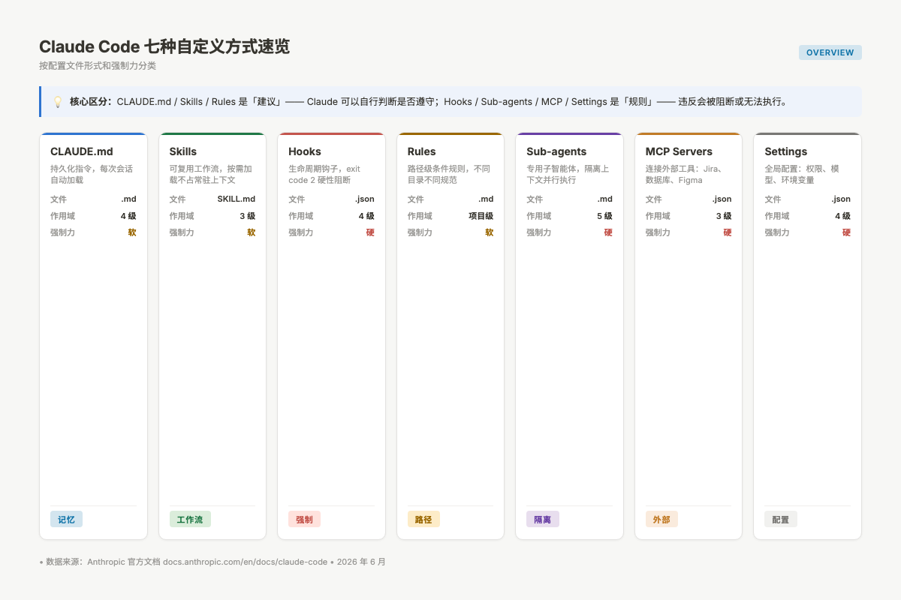Click the '核心区分：' label in the callout

pyautogui.click(x=92, y=102)
